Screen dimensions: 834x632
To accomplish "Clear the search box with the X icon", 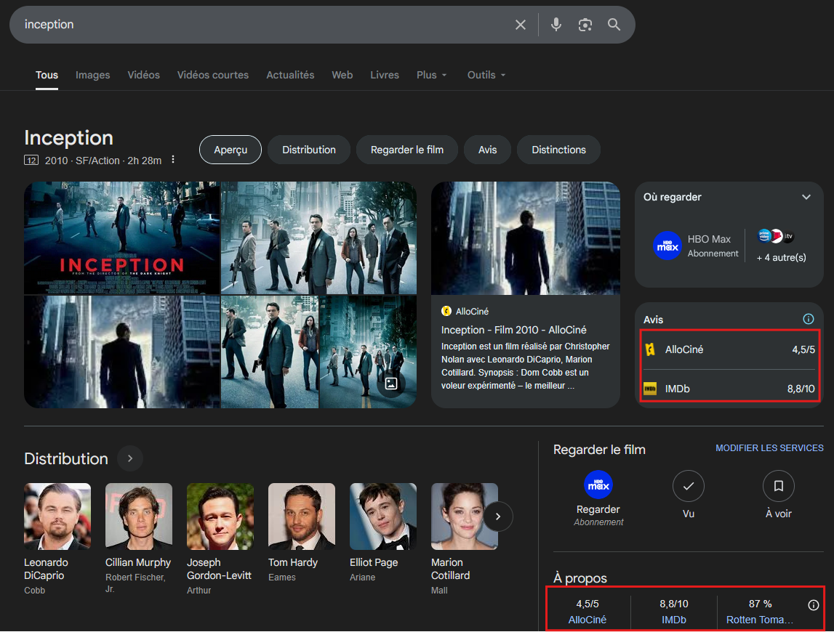I will pyautogui.click(x=520, y=25).
